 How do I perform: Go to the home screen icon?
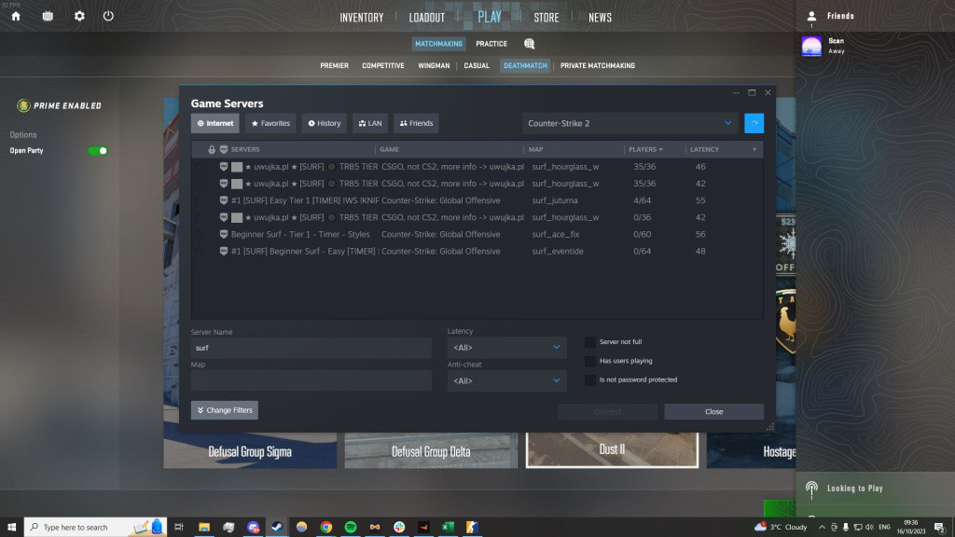(x=16, y=17)
